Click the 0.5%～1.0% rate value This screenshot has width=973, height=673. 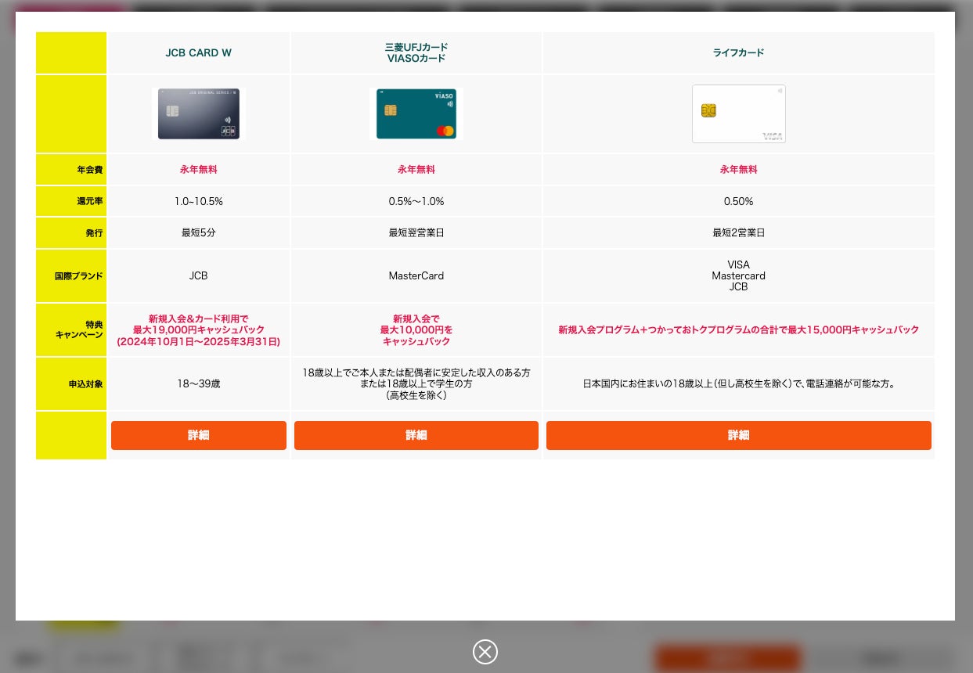(x=416, y=201)
